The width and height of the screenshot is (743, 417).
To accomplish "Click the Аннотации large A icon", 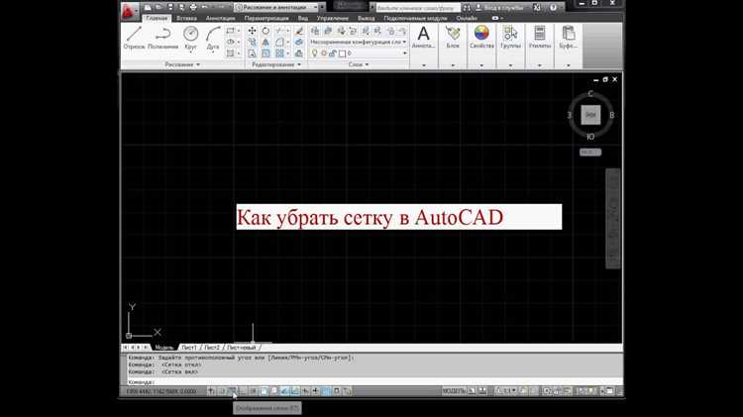I will point(424,34).
